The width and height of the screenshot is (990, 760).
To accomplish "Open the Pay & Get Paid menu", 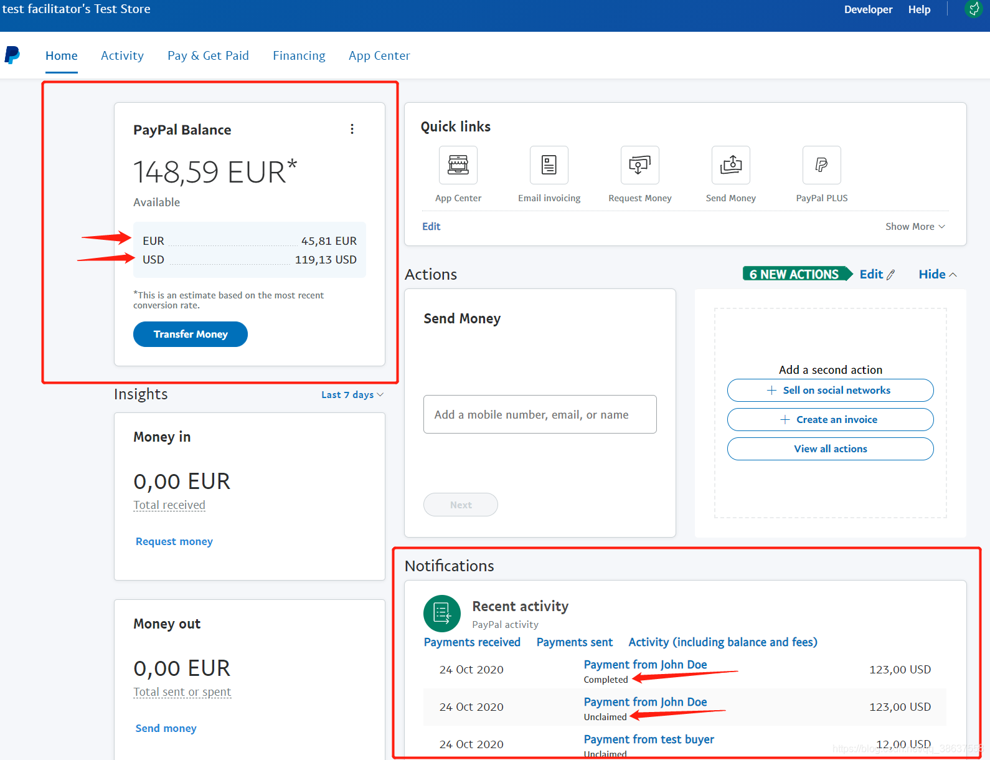I will tap(208, 55).
